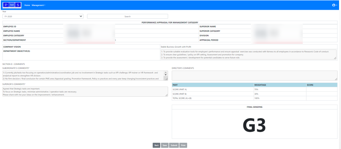The image size is (341, 149).
Task: Click the Back button
Action: pyautogui.click(x=156, y=145)
